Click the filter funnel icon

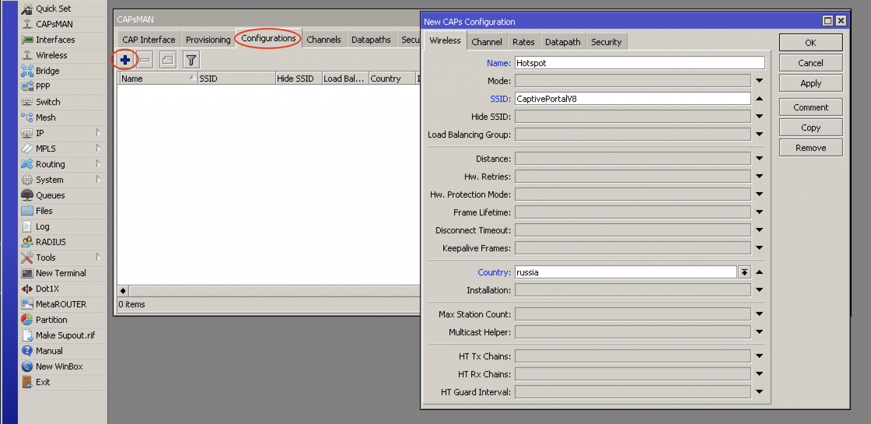point(191,60)
